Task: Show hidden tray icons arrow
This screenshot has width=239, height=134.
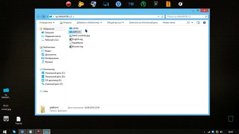Action: [204, 132]
